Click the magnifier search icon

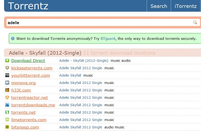pyautogui.click(x=195, y=22)
